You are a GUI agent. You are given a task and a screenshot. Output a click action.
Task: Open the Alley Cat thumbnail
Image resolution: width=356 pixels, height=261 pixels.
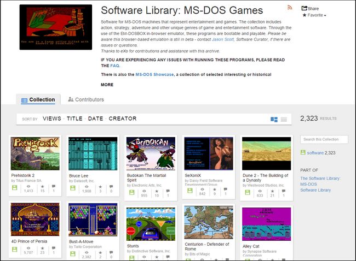pos(266,224)
